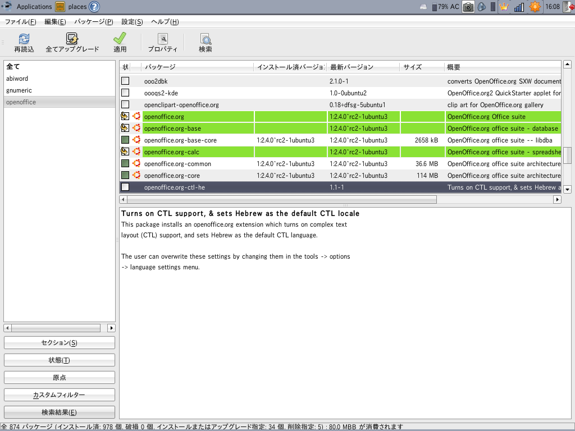Mark the openoffice.org-ctl-he package checkbox
The width and height of the screenshot is (575, 431).
point(125,187)
